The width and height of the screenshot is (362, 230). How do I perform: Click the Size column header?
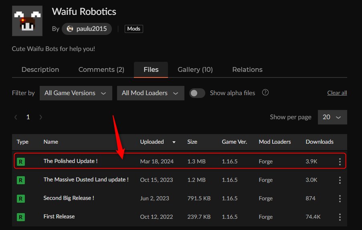pos(192,142)
